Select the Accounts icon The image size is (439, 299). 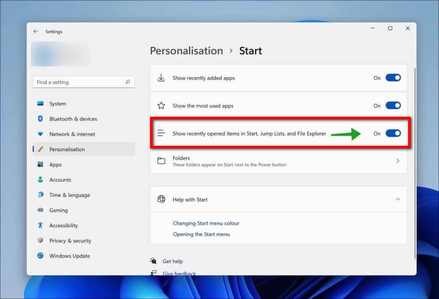pyautogui.click(x=40, y=180)
